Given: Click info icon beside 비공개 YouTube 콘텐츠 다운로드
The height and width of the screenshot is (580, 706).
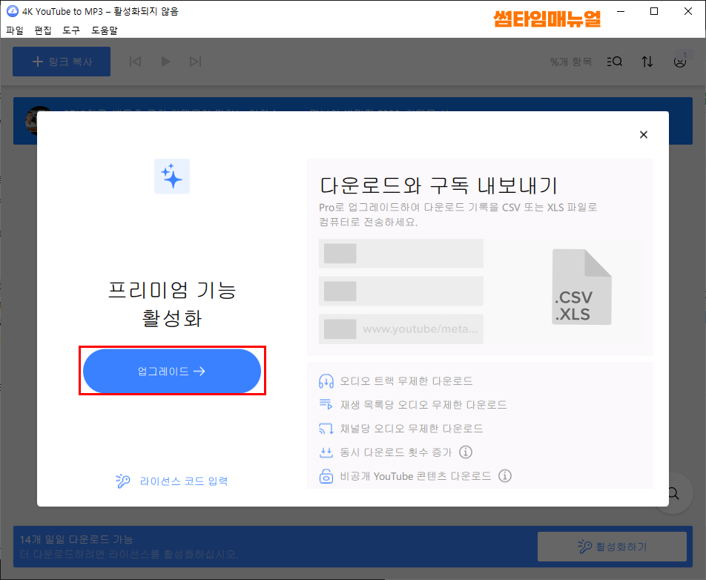Looking at the screenshot, I should (505, 475).
